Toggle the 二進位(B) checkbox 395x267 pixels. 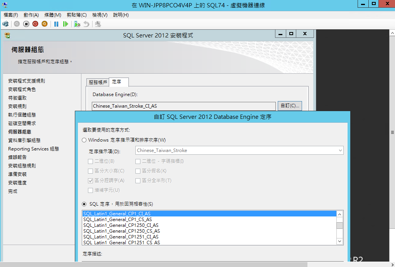pyautogui.click(x=90, y=161)
